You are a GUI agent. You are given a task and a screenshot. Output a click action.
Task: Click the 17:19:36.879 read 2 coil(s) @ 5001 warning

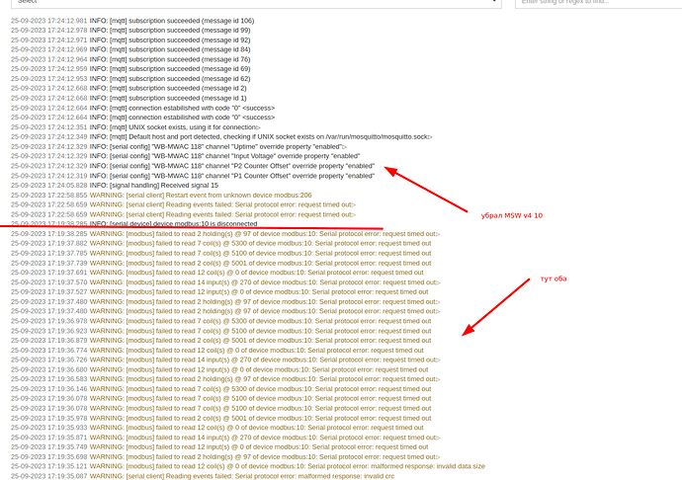point(221,341)
